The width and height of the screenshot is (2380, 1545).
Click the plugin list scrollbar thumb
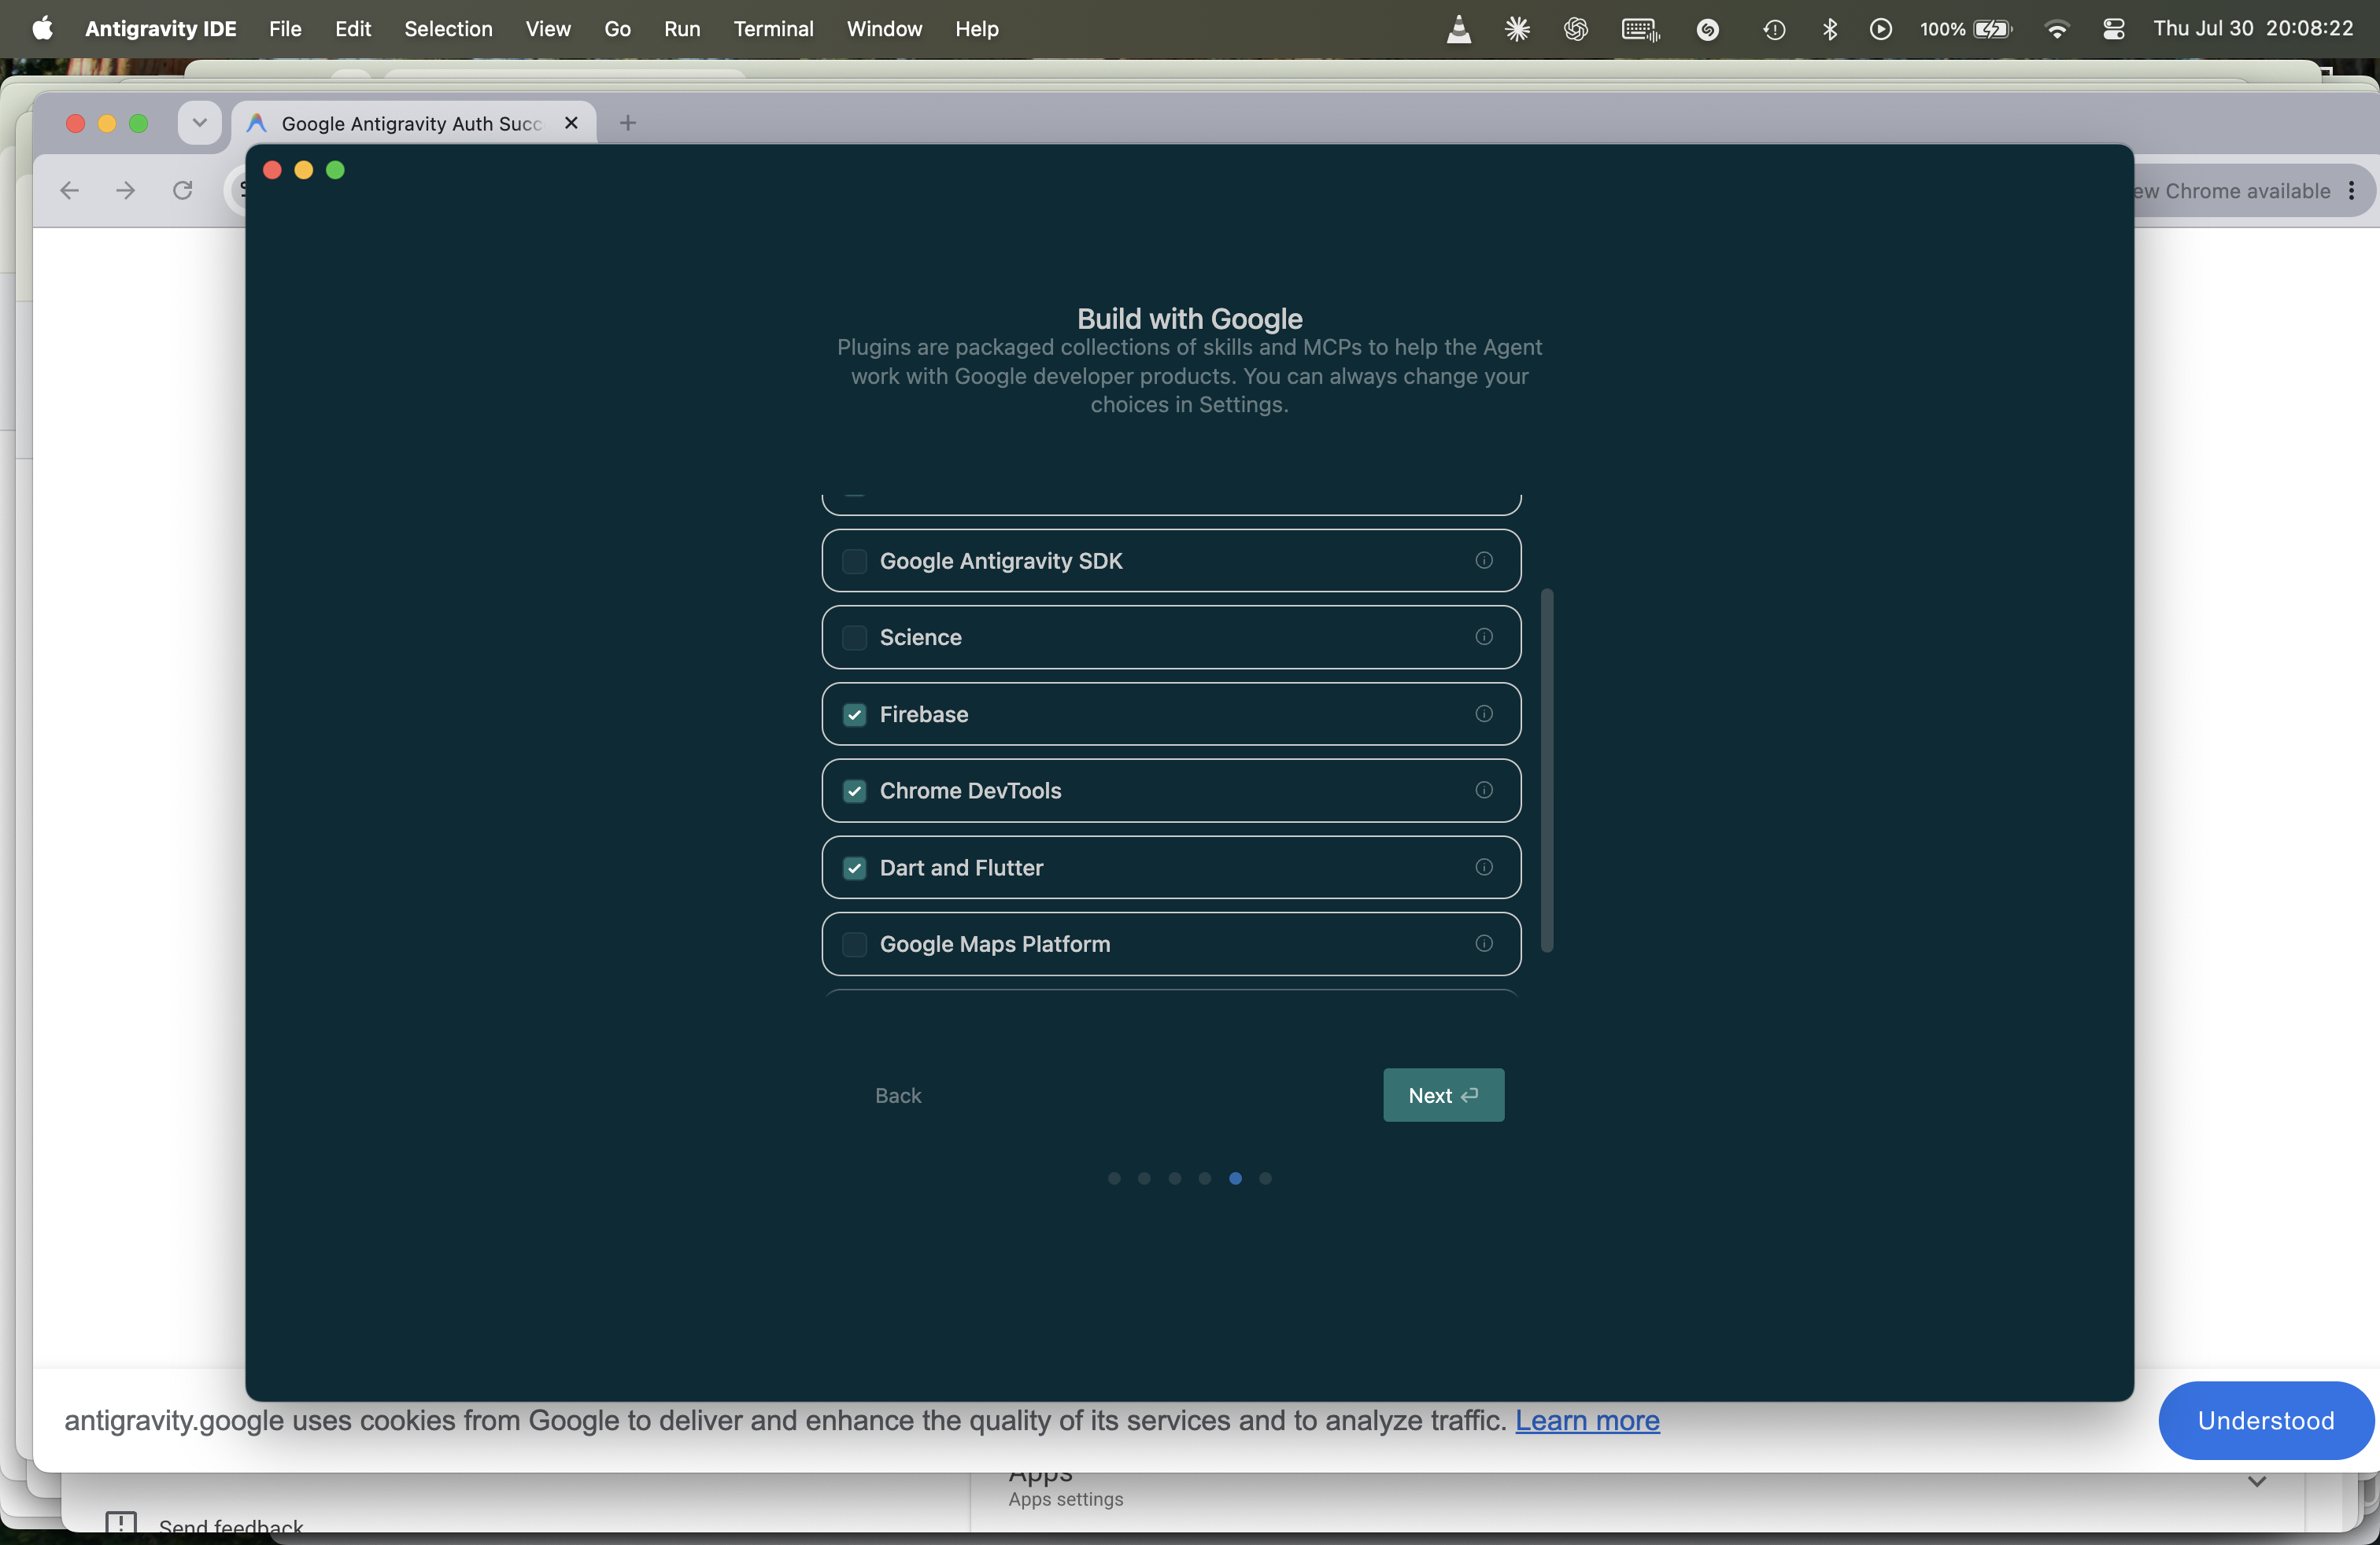(1547, 770)
